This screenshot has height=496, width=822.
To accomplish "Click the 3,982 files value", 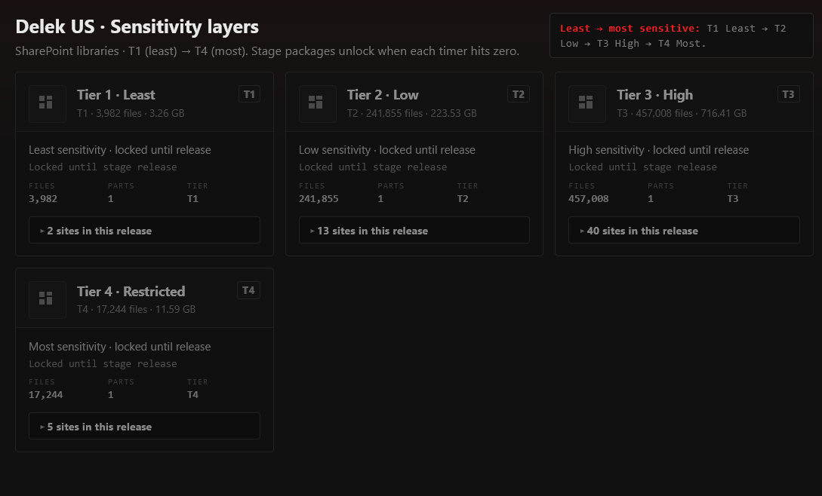I will tap(43, 199).
